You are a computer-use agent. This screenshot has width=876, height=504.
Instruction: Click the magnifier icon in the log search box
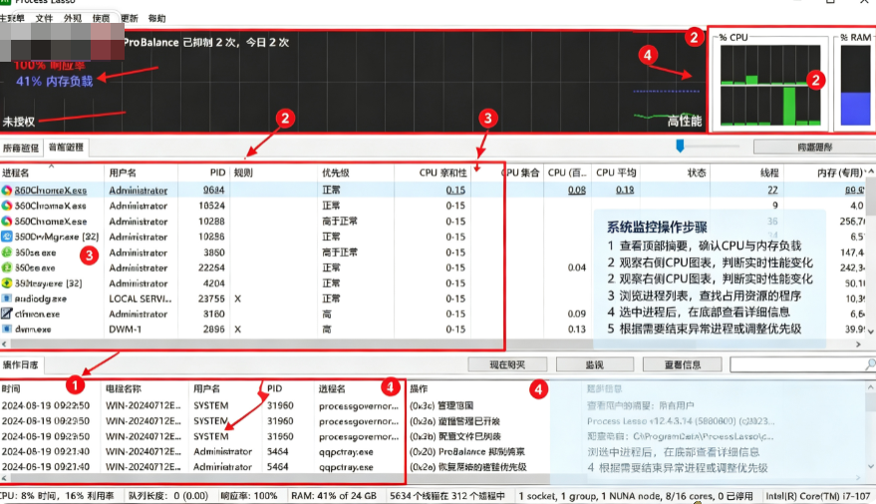point(870,365)
